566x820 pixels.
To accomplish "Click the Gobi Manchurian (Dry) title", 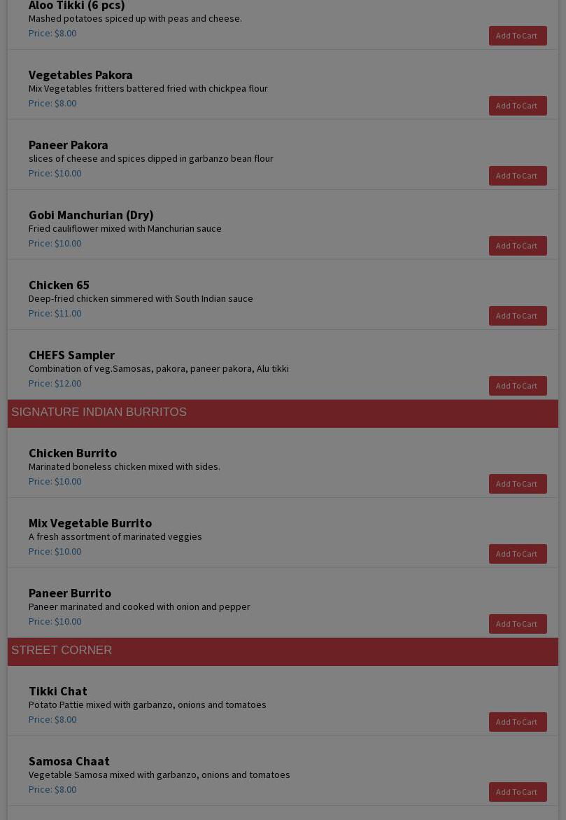I will (x=91, y=215).
